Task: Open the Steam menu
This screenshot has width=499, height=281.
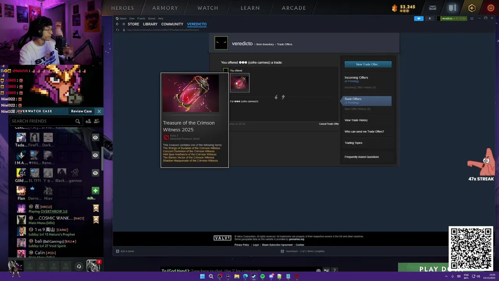Action: click(123, 18)
